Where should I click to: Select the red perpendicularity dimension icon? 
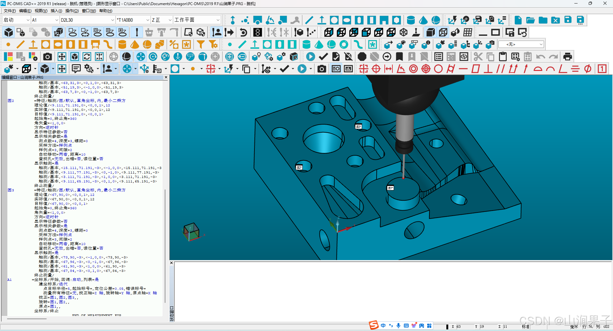click(x=488, y=69)
